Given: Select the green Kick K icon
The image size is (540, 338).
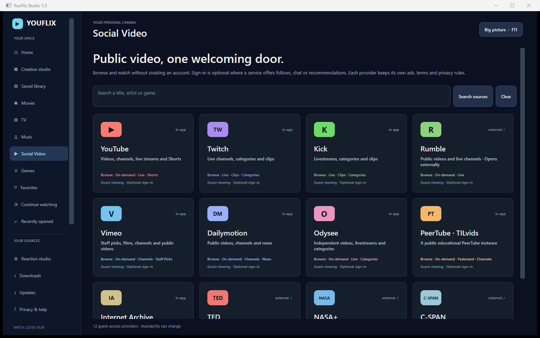Looking at the screenshot, I should (x=324, y=129).
